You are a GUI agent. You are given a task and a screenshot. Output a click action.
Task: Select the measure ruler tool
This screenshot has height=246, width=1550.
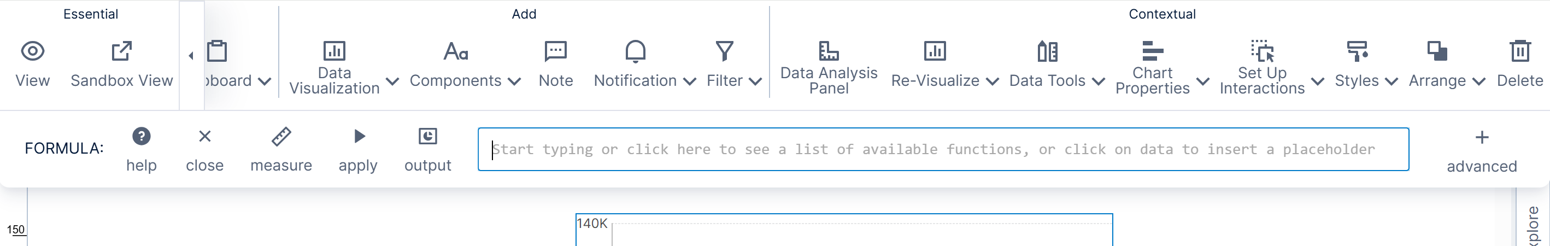pos(281,137)
